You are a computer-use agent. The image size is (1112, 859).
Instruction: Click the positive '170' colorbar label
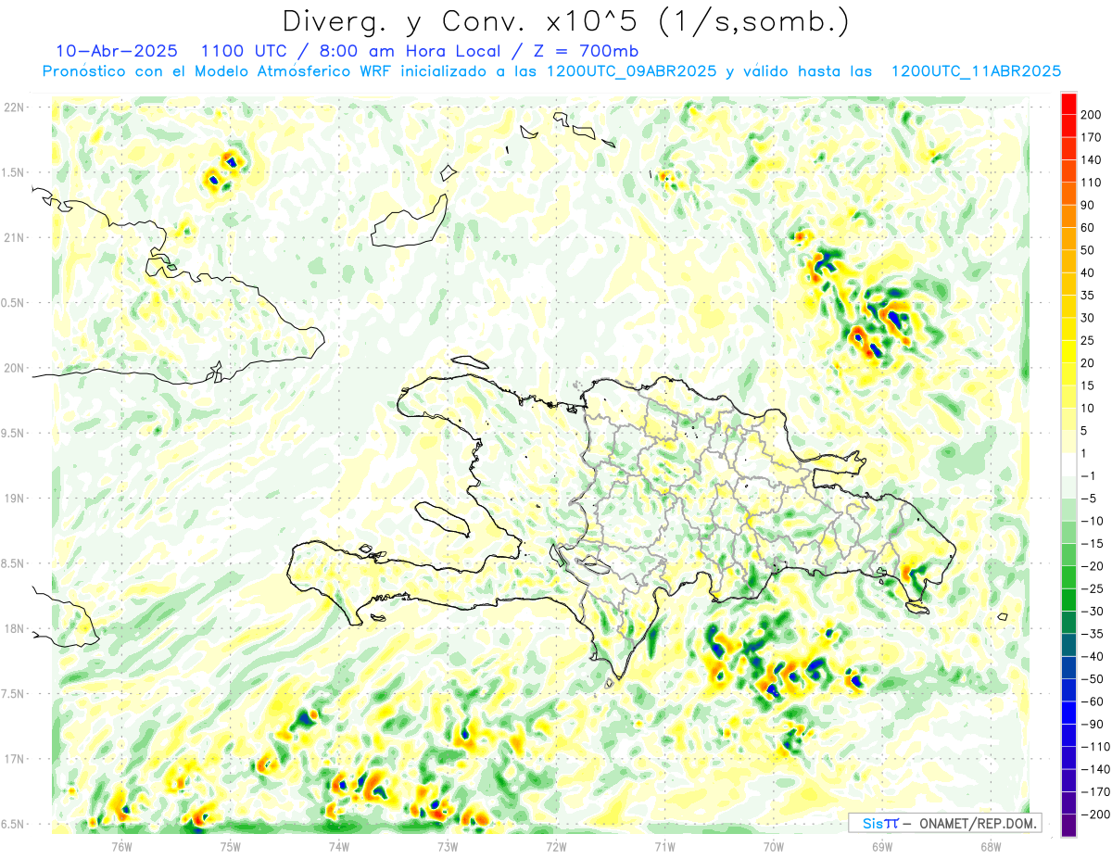pyautogui.click(x=1092, y=137)
